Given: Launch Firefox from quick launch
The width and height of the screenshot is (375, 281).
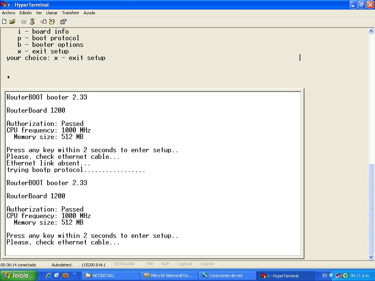Looking at the screenshot, I should point(65,276).
